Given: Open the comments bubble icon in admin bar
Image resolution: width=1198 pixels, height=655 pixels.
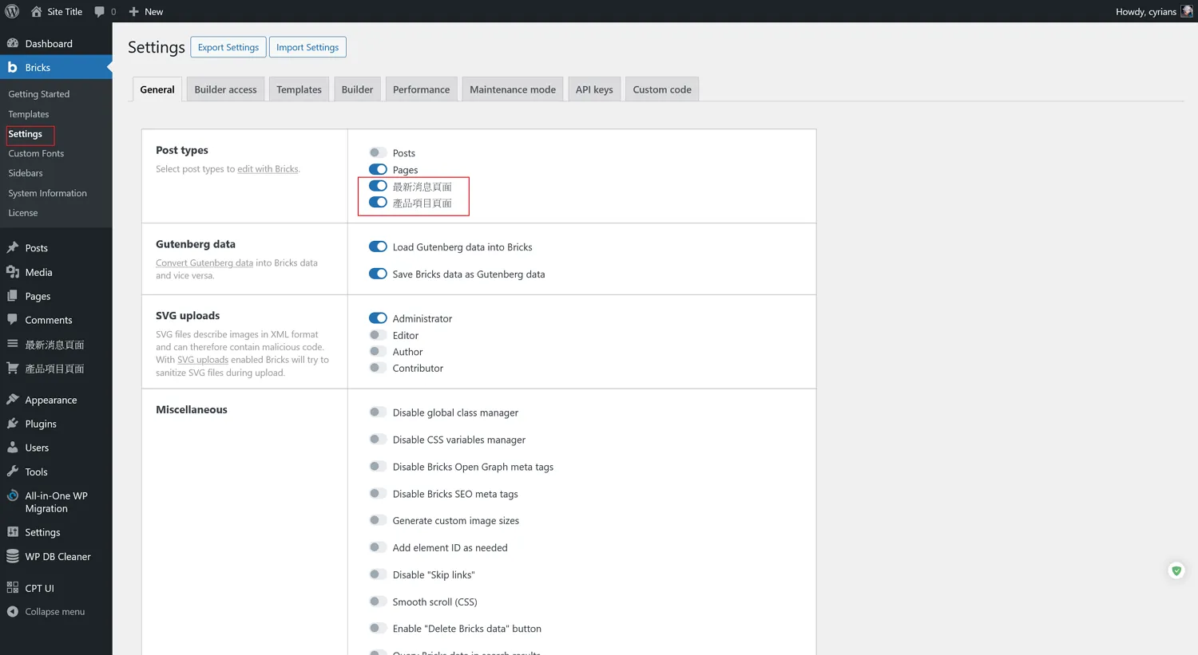Looking at the screenshot, I should (x=100, y=11).
